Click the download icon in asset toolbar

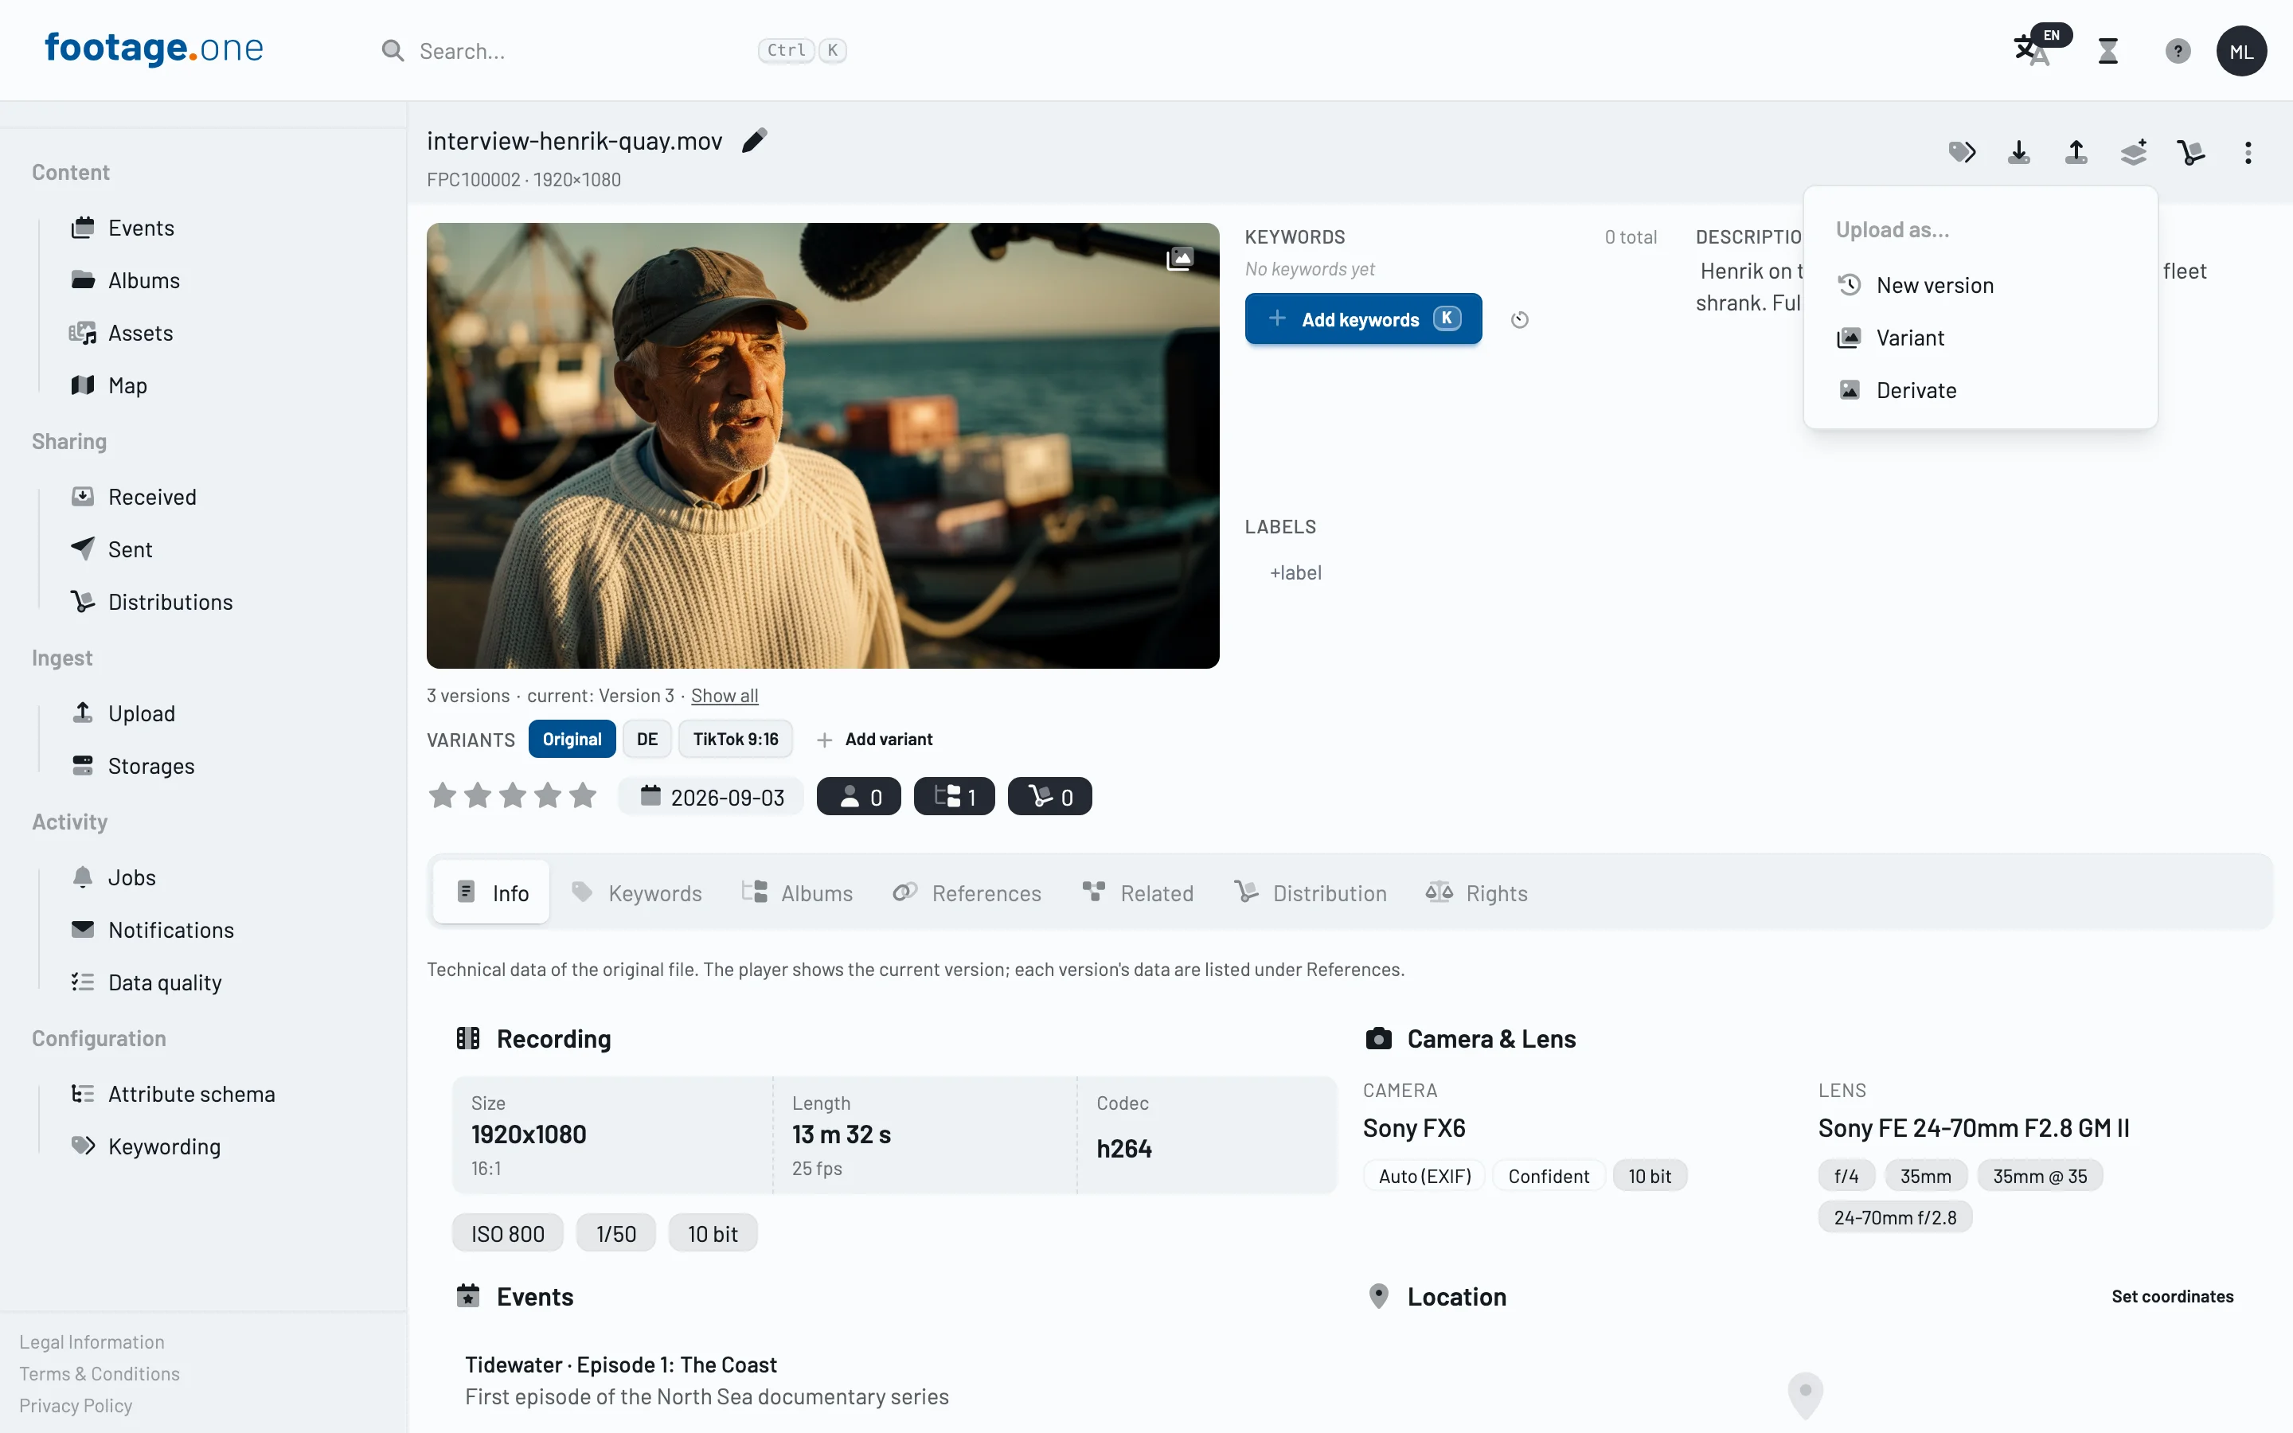point(2019,153)
